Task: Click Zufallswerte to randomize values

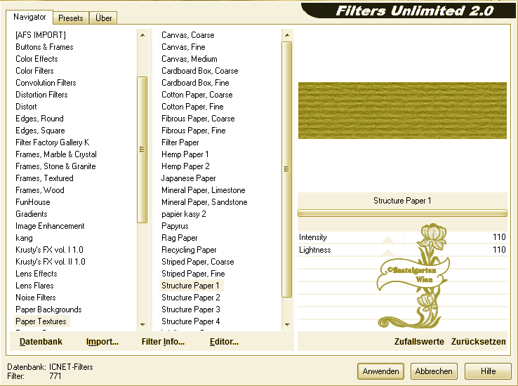Action: click(419, 341)
